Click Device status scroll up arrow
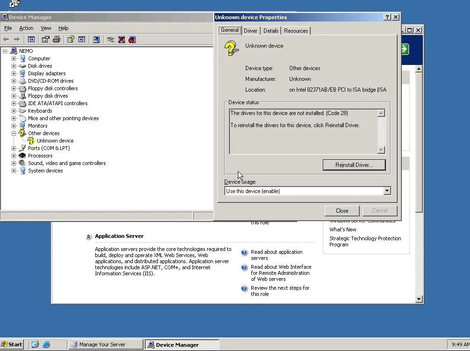This screenshot has width=470, height=351. (381, 113)
